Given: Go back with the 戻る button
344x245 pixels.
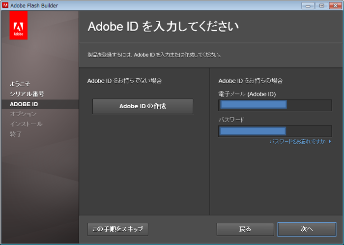Looking at the screenshot, I should (x=245, y=229).
